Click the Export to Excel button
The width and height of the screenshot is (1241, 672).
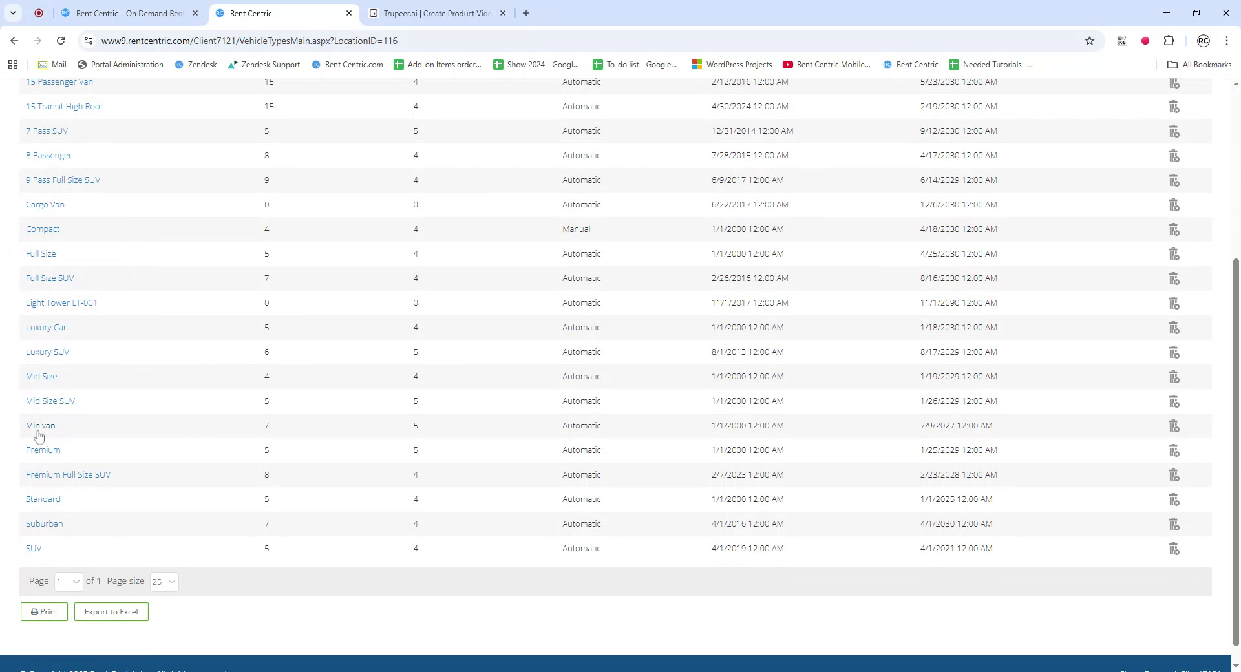coord(111,611)
